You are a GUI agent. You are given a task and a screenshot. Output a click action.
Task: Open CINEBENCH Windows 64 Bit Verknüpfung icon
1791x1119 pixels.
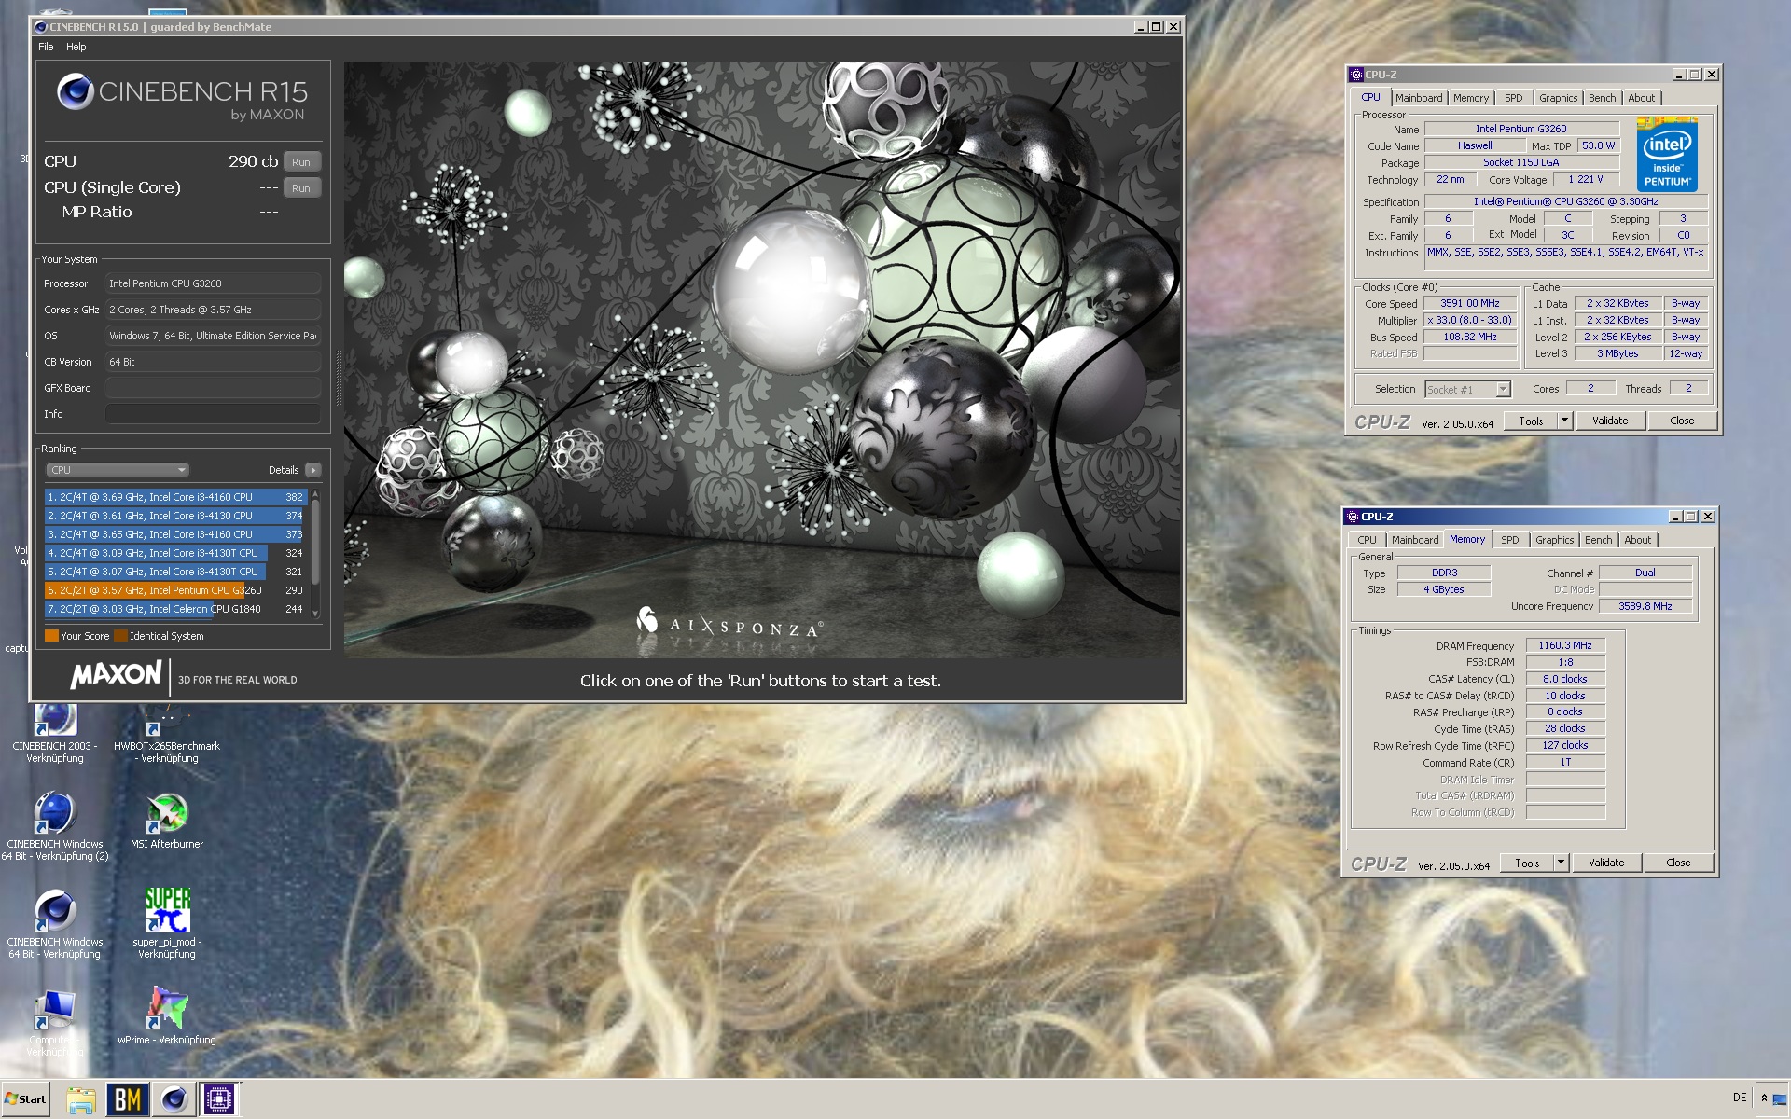tap(55, 923)
